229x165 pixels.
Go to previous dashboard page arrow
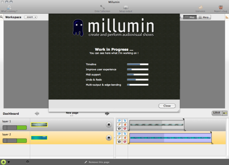point(37,113)
